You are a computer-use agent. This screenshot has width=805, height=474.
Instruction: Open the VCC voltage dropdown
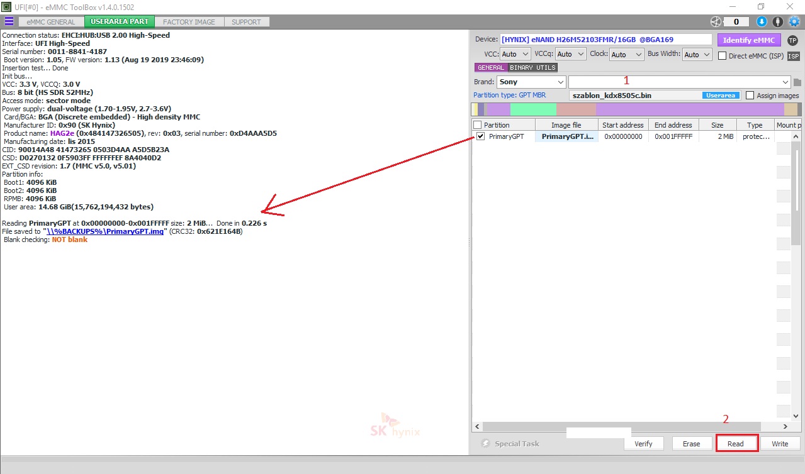point(516,55)
